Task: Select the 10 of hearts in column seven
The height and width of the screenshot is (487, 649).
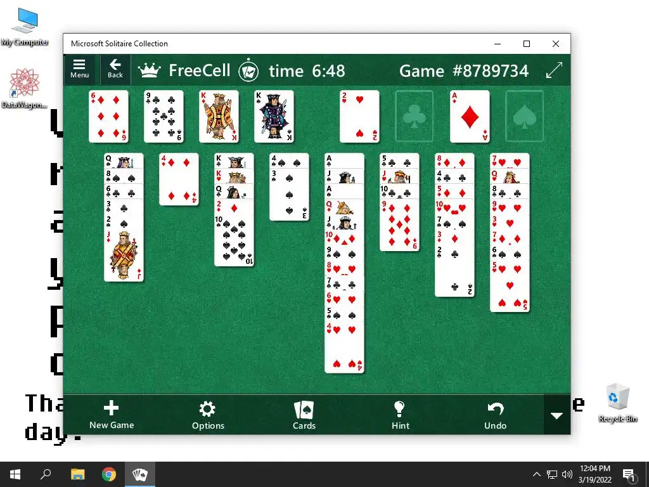Action: click(x=454, y=207)
